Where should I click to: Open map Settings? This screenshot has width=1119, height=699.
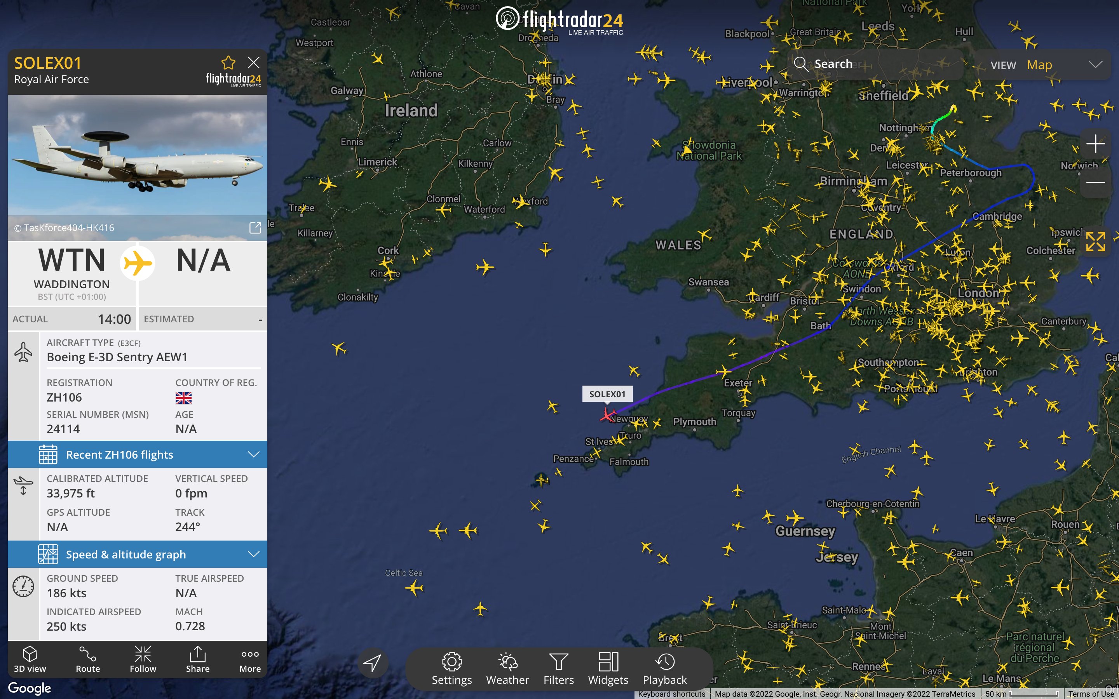point(451,668)
